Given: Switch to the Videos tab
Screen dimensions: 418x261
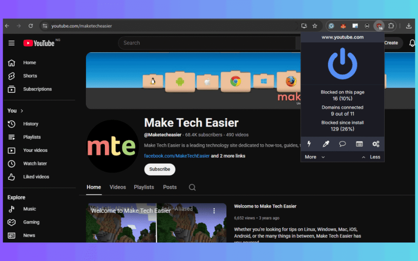Looking at the screenshot, I should (x=118, y=187).
